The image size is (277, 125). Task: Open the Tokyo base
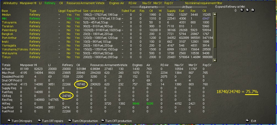6,57
